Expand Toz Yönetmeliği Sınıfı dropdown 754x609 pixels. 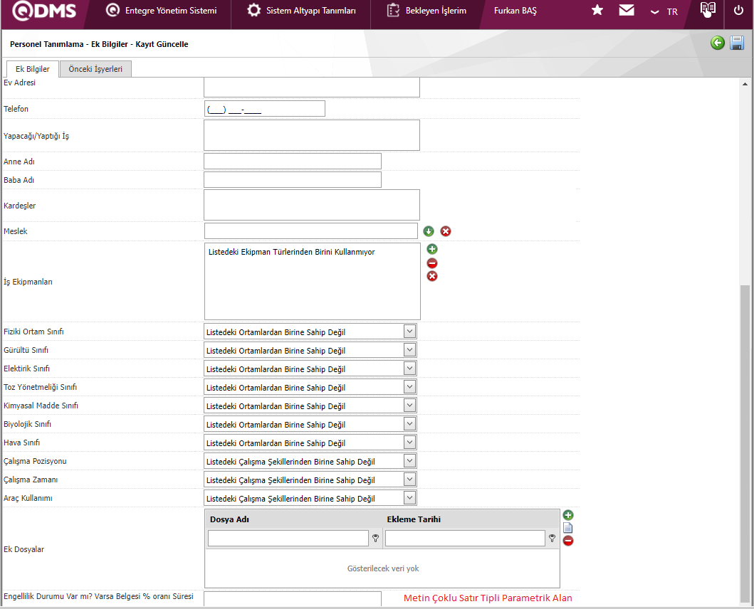point(409,387)
